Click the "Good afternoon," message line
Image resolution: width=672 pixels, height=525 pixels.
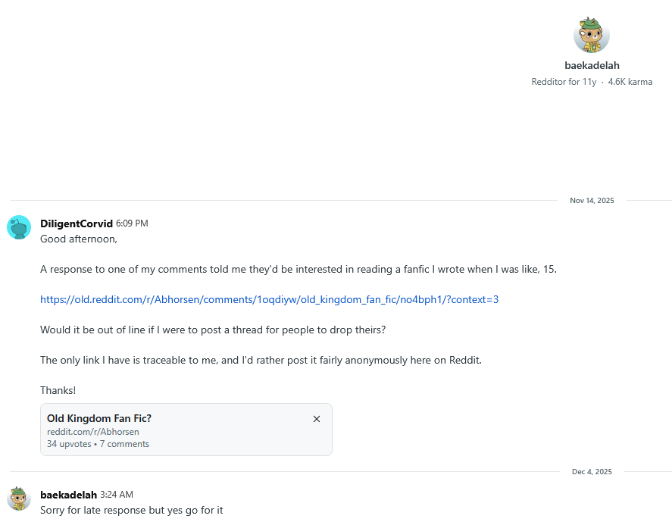coord(79,239)
